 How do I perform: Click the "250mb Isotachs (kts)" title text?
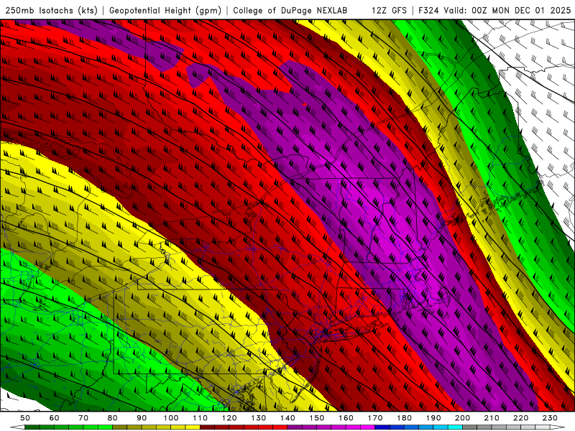pos(52,10)
